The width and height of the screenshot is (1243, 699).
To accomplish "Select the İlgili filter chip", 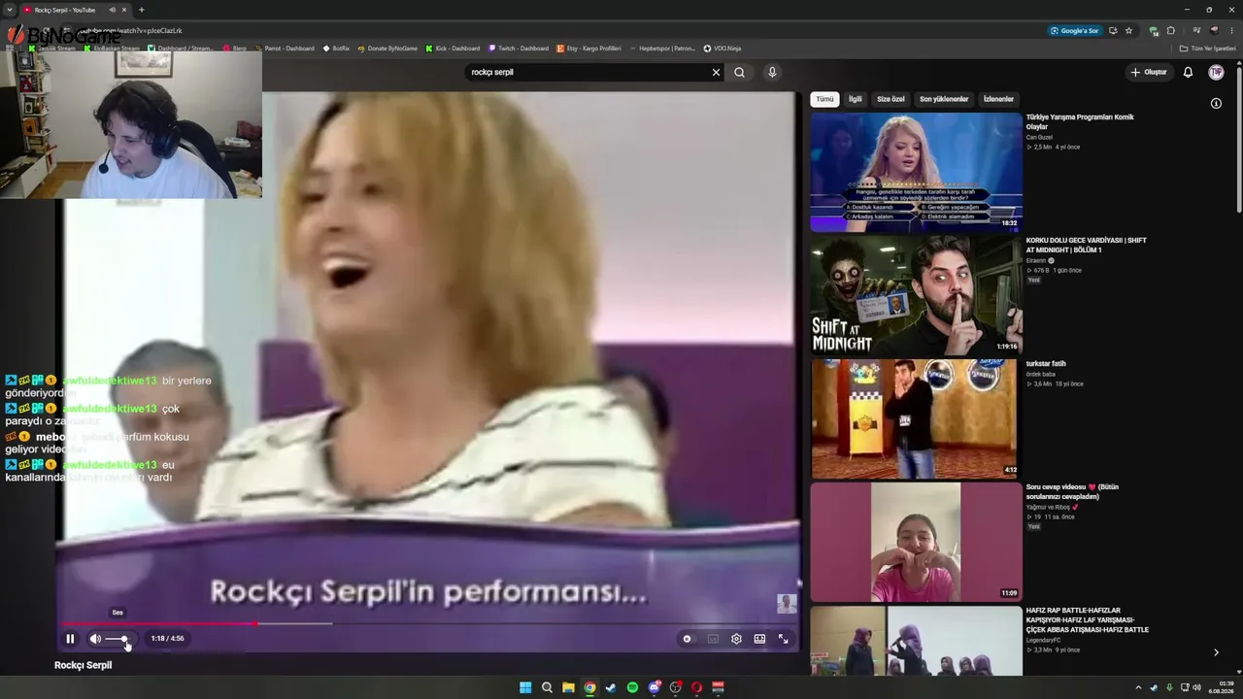I will click(856, 99).
